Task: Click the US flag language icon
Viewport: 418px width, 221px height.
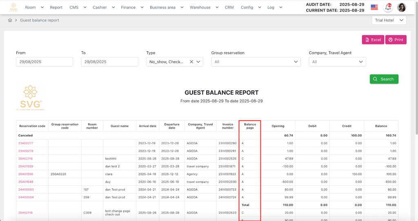Action: point(374,7)
